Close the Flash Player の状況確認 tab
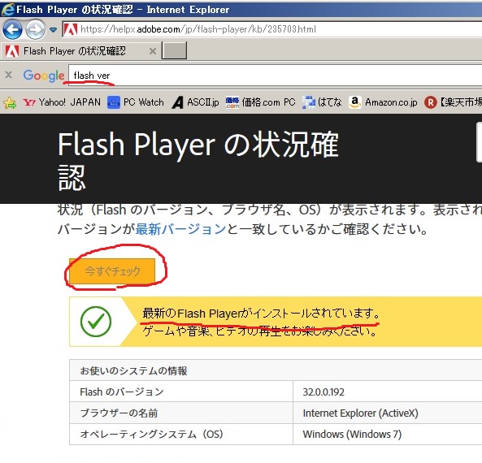The height and width of the screenshot is (463, 482). point(153,51)
